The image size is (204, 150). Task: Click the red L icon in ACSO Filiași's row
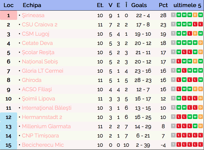[179, 89]
